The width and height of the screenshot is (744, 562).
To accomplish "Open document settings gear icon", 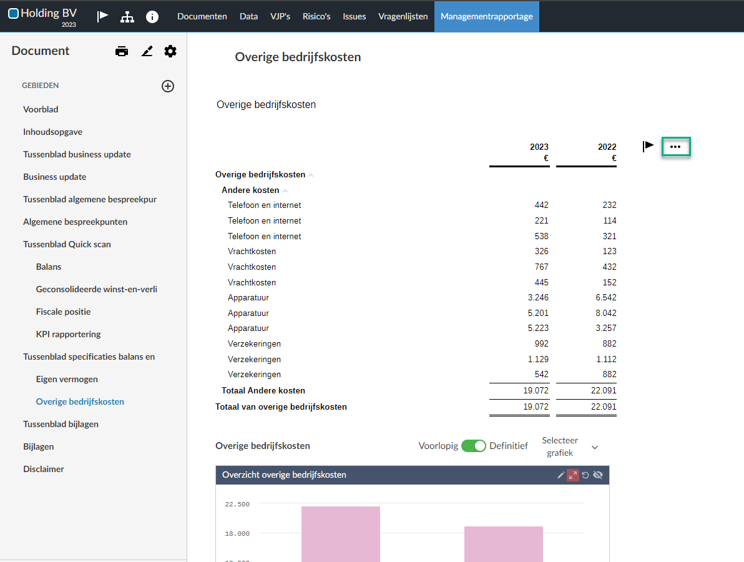I will [x=170, y=51].
